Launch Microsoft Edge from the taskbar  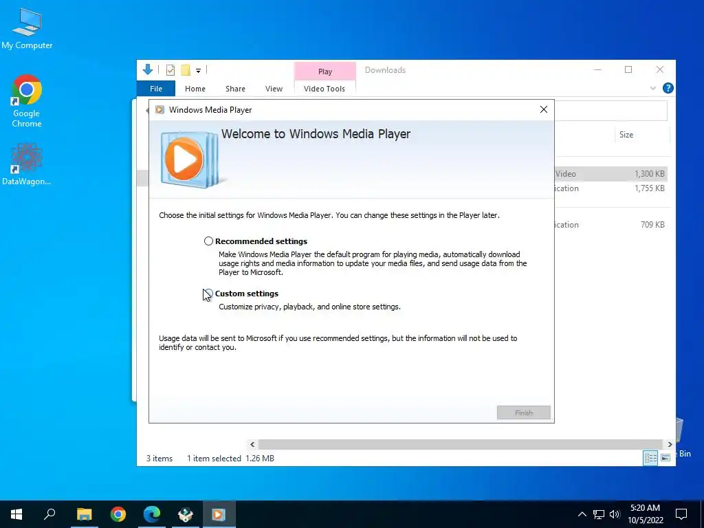152,514
